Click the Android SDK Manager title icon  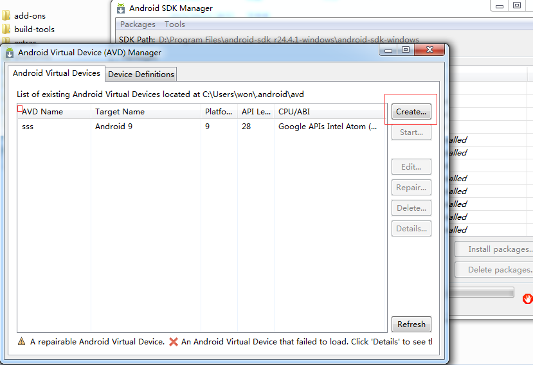point(121,8)
